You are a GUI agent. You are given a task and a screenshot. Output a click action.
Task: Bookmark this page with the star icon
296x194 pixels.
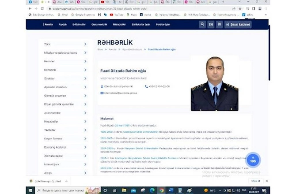(240, 9)
